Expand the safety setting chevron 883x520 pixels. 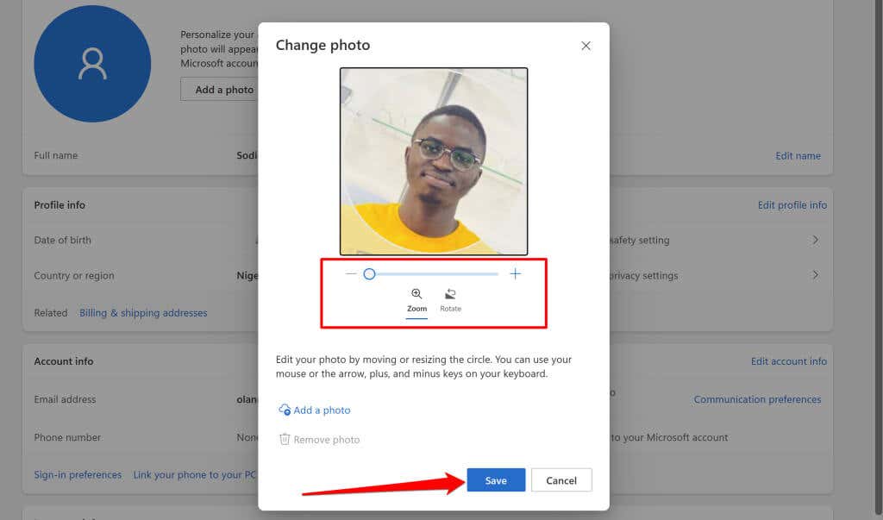coord(816,240)
